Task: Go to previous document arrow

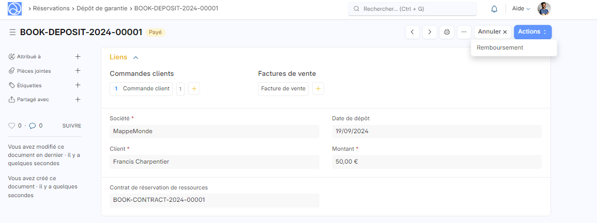Action: [412, 32]
